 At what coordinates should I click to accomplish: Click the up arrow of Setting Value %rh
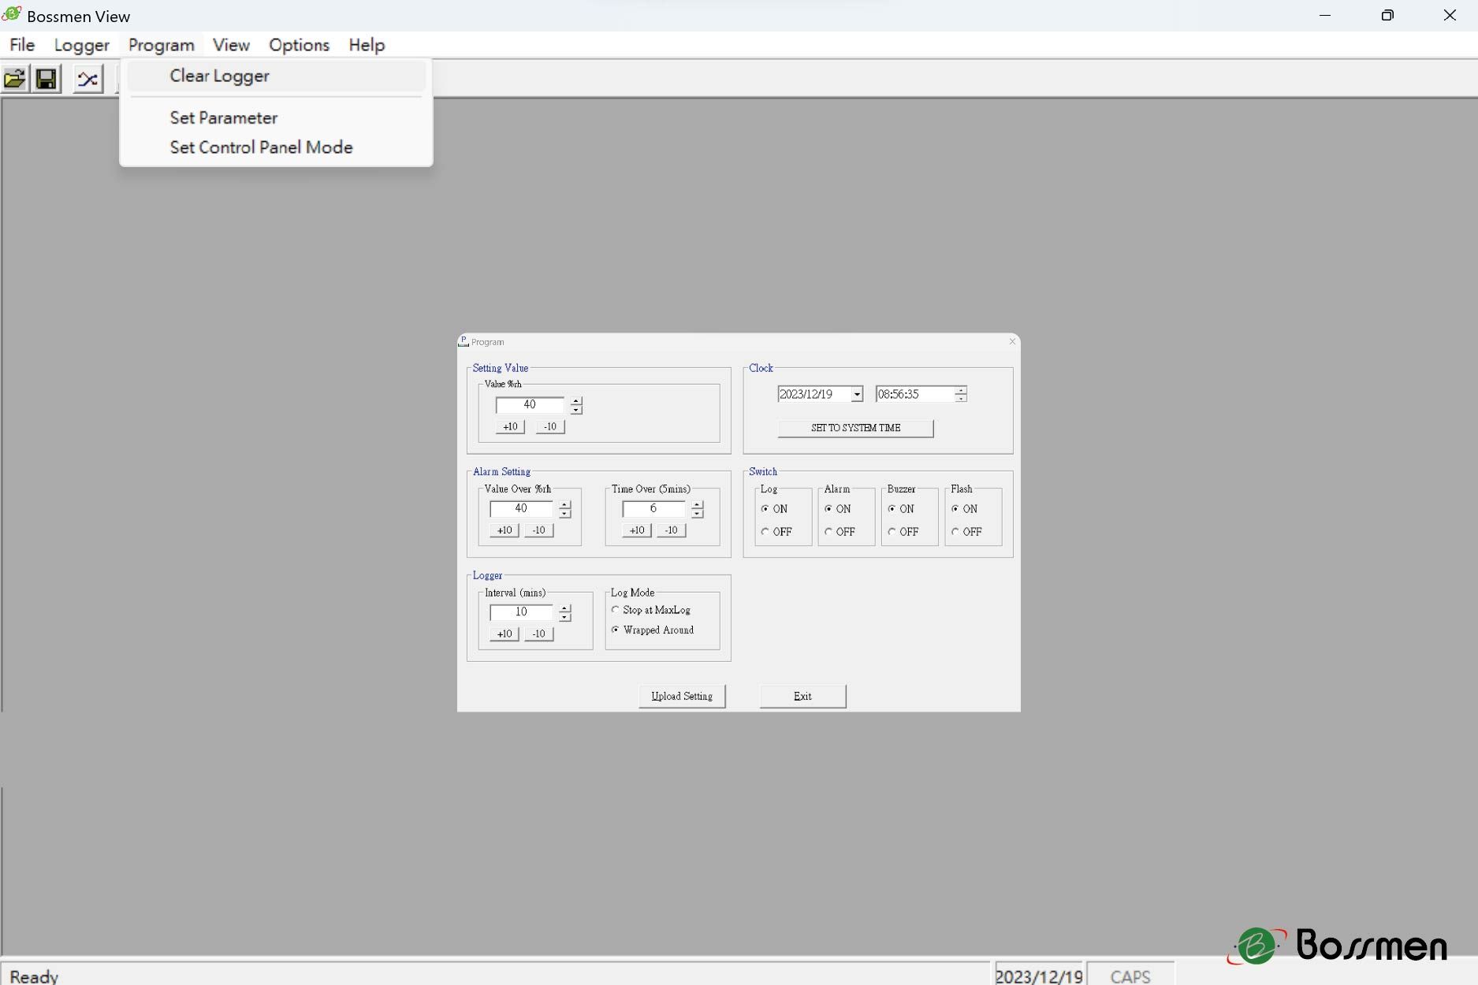[x=576, y=401]
